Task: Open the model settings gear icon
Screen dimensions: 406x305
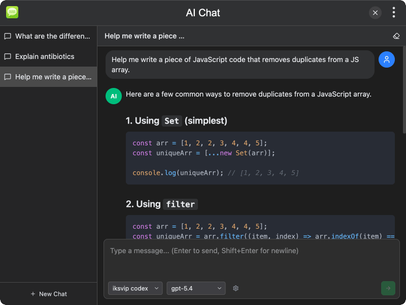Action: coord(235,288)
